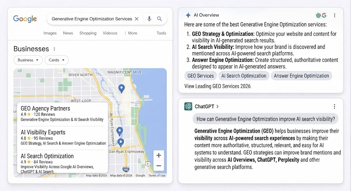Image resolution: width=351 pixels, height=191 pixels.
Task: Open the GEO Agency Partners listing
Action: (46, 108)
